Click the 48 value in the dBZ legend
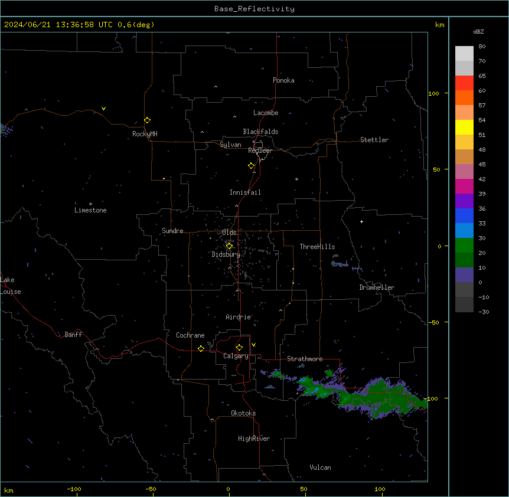The image size is (509, 497). [482, 149]
